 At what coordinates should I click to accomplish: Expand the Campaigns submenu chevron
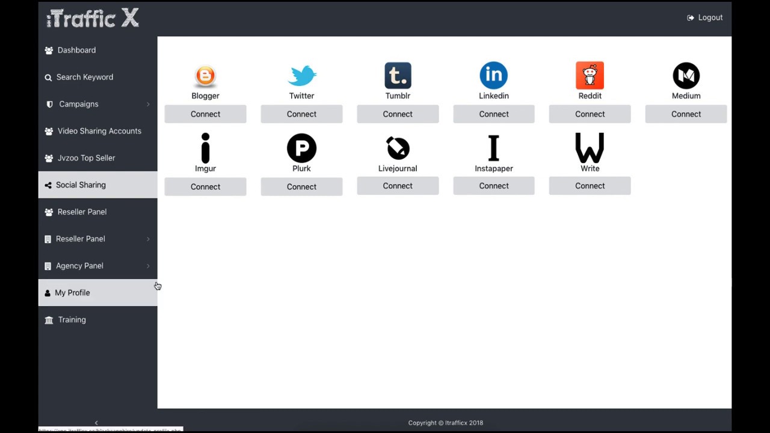click(148, 104)
